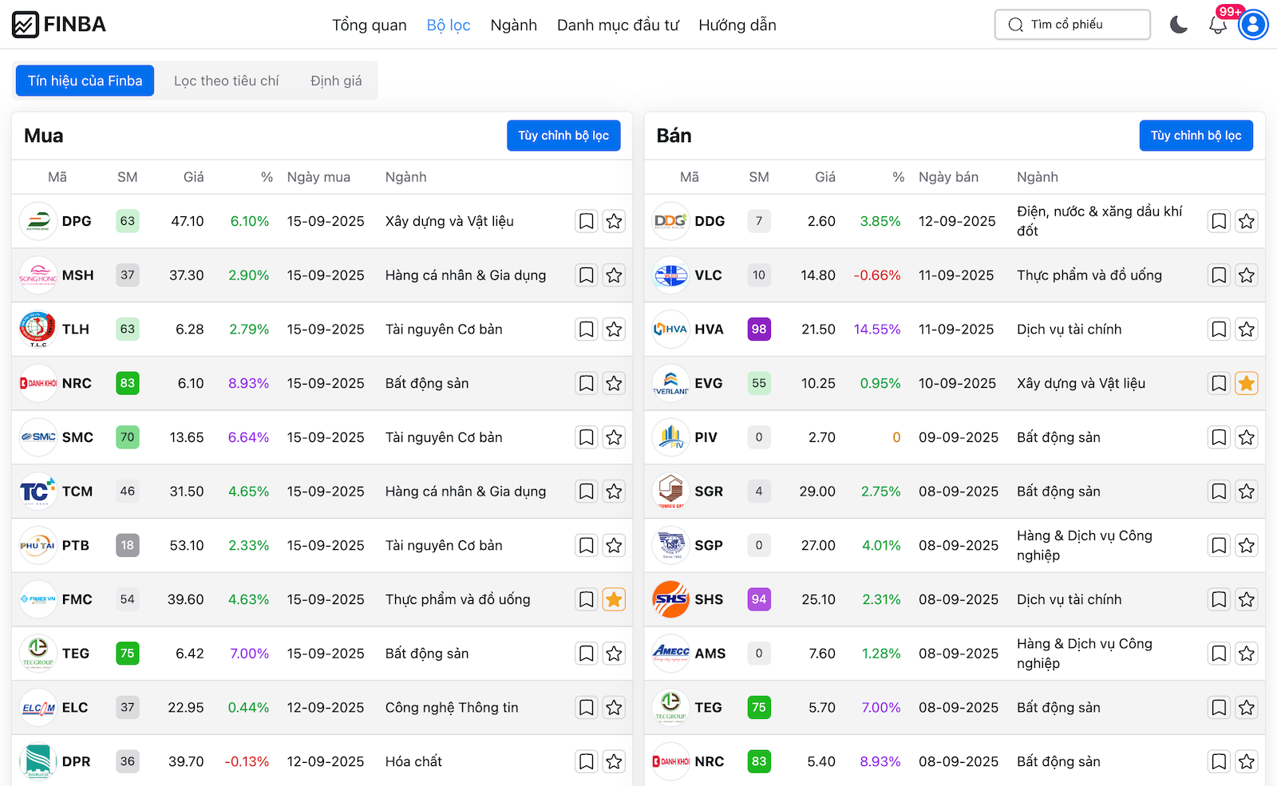Open the Ngành menu item
Screen dimensions: 1277x786
[514, 25]
